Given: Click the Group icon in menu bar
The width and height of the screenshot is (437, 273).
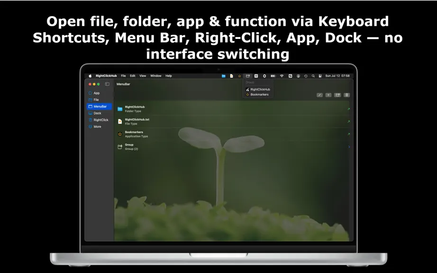Looking at the screenshot, I should pos(248,76).
